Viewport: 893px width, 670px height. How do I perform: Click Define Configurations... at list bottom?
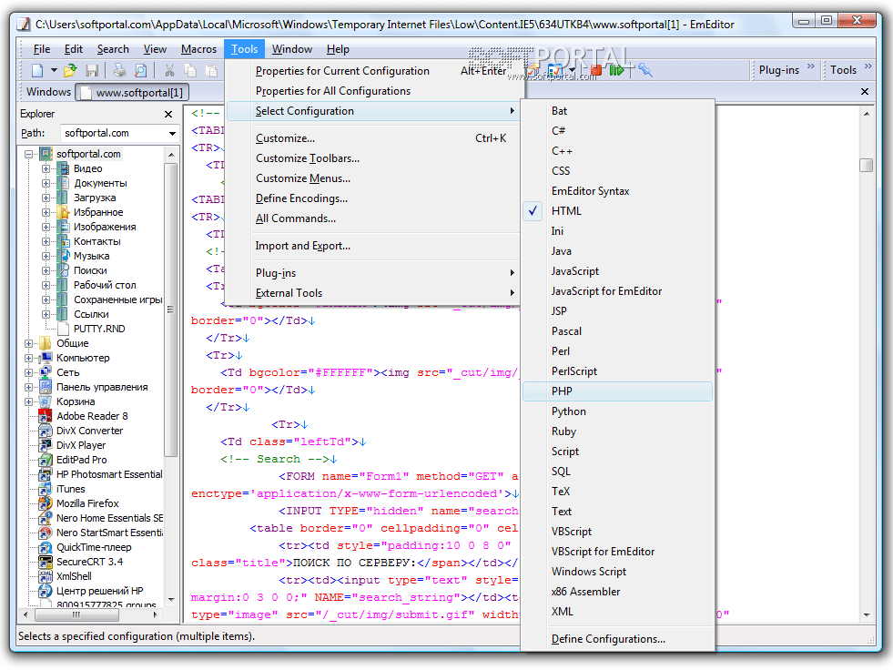pyautogui.click(x=608, y=639)
